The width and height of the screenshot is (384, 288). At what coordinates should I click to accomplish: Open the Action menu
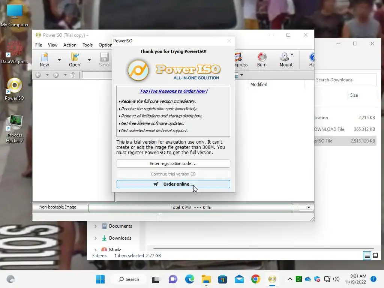click(x=70, y=45)
